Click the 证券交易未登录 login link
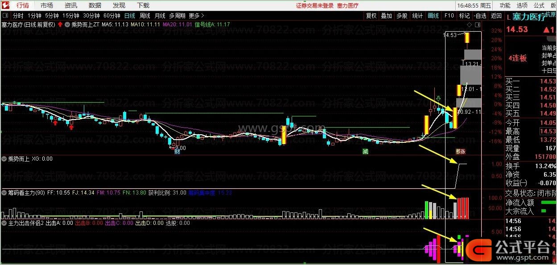The image size is (557, 265). 314,6
